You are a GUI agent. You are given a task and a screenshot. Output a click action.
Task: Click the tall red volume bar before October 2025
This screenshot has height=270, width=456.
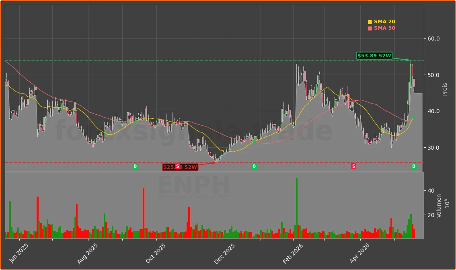(x=144, y=213)
